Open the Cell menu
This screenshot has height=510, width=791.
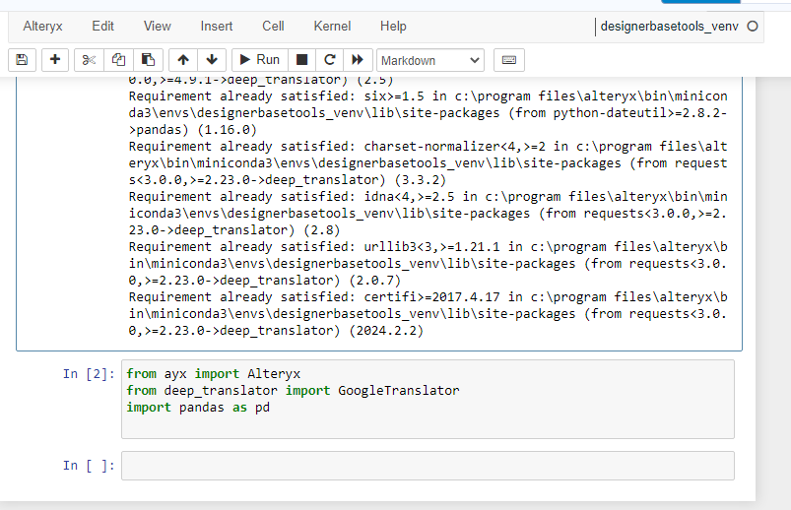point(273,27)
